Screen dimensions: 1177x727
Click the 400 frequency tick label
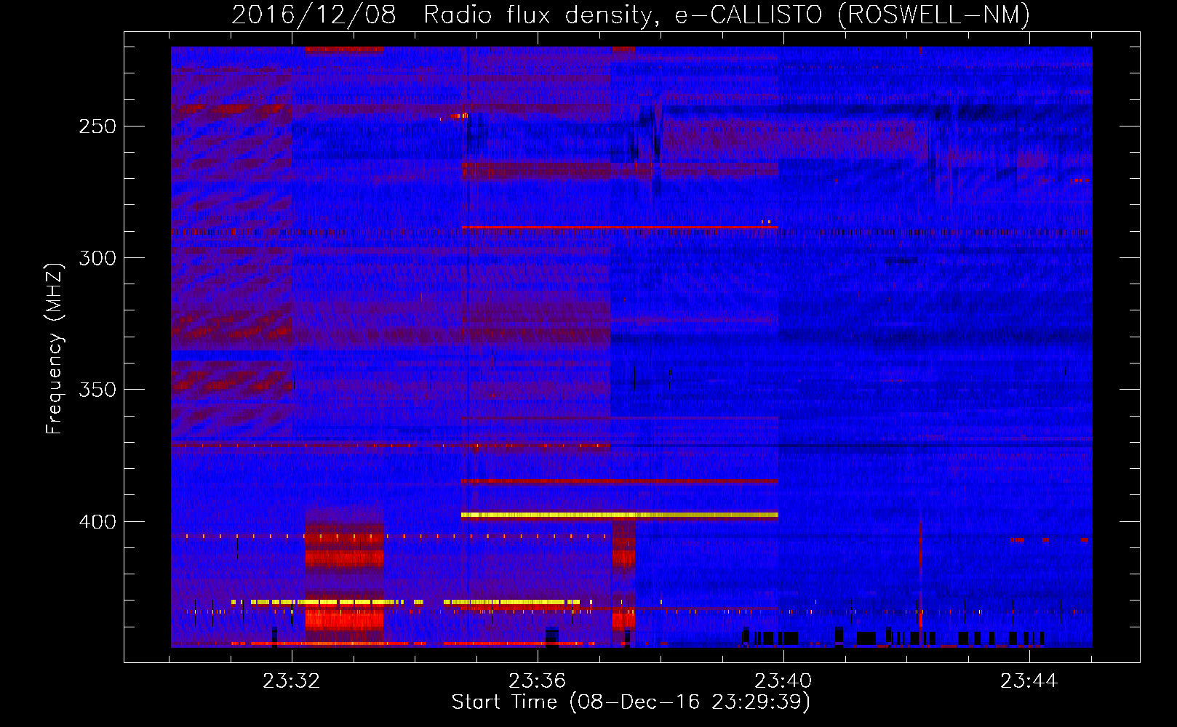click(97, 522)
